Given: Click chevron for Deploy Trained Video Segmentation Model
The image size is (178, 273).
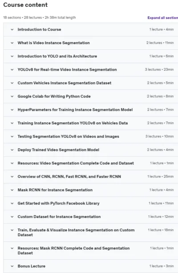Looking at the screenshot, I should pos(12,150).
